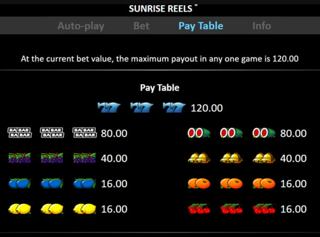Click the first blue plums symbol
This screenshot has height=237, width=320.
click(20, 183)
